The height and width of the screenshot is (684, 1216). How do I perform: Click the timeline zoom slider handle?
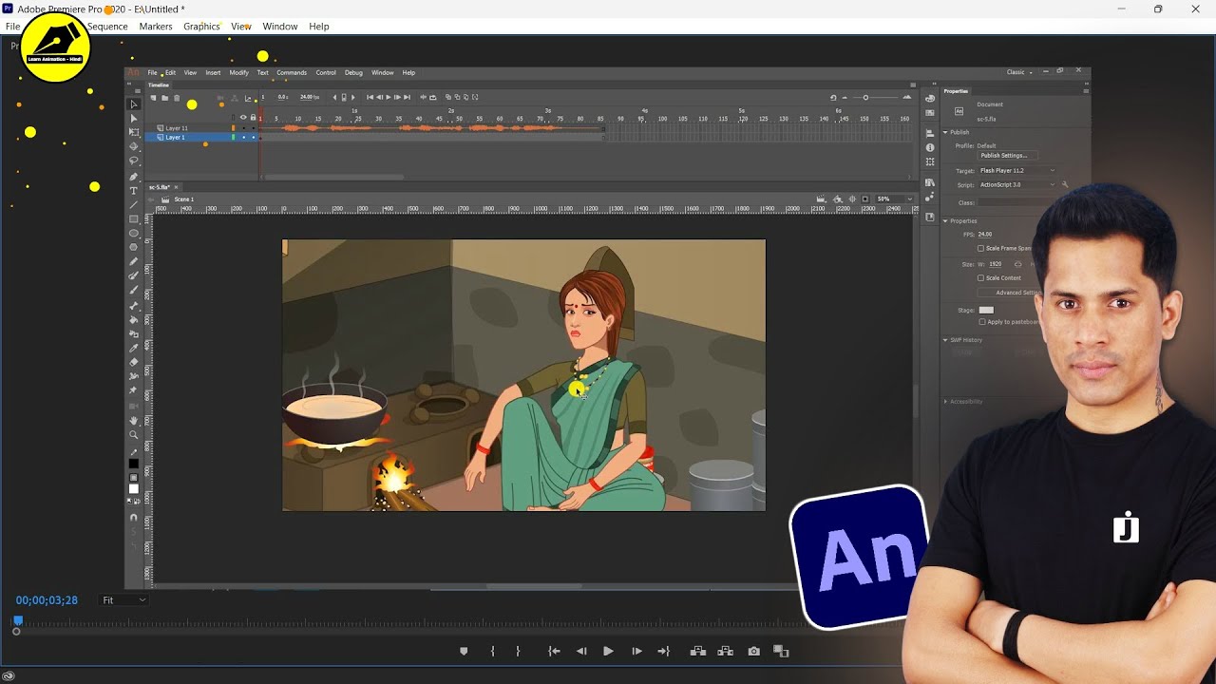pos(865,97)
